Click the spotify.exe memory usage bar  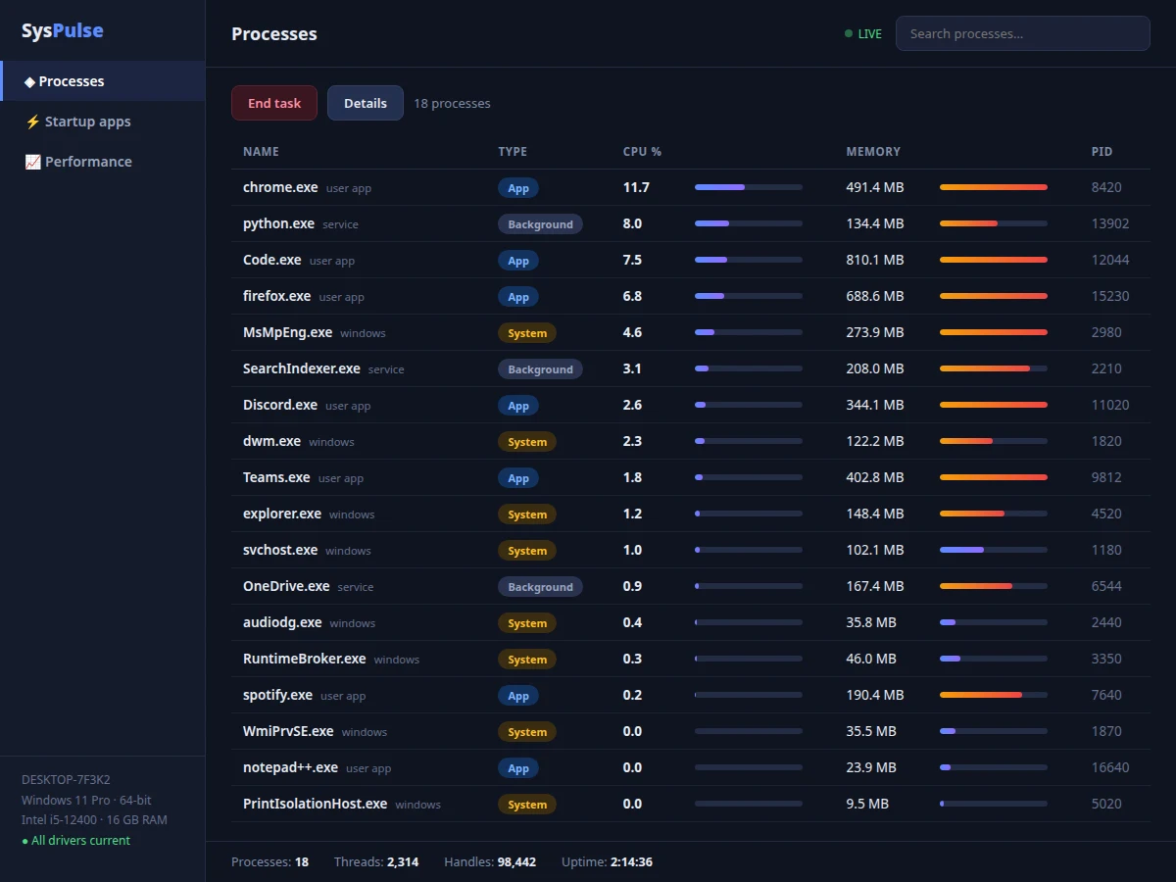coord(994,695)
